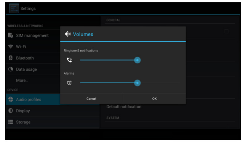Open Bluetooth settings
The image size is (246, 146).
pos(33,58)
